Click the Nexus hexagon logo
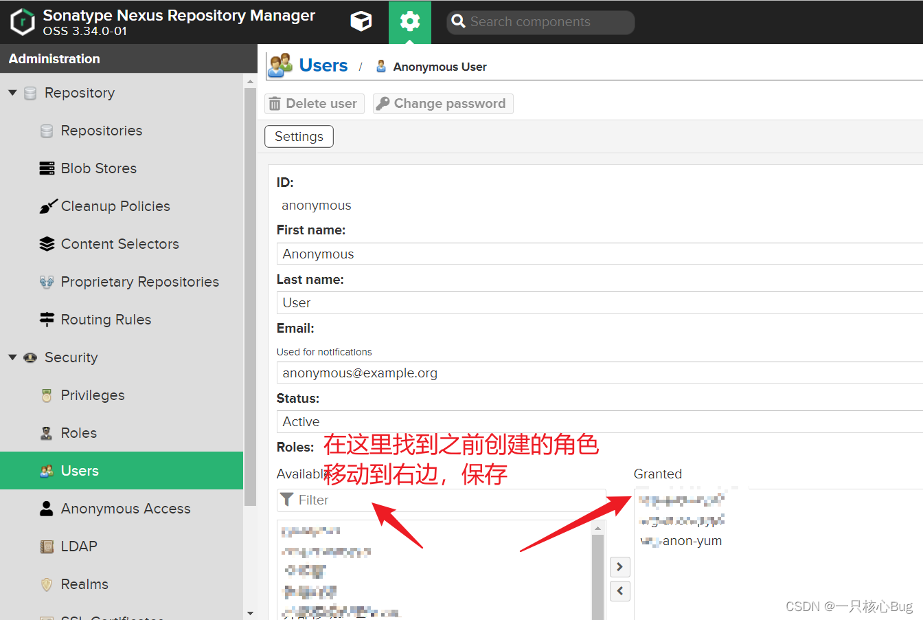 (22, 22)
